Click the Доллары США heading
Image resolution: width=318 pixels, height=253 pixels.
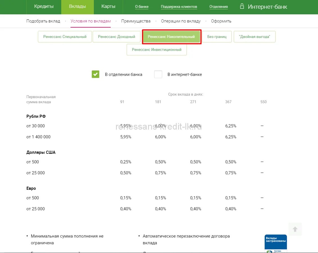[41, 152]
